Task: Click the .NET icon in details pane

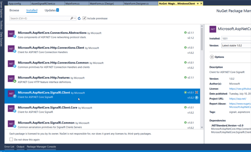Action: point(213,29)
